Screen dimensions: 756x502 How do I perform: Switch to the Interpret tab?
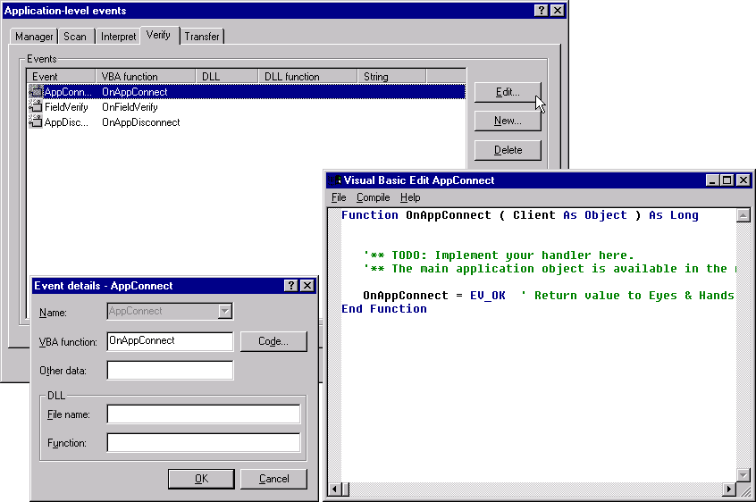click(x=118, y=37)
